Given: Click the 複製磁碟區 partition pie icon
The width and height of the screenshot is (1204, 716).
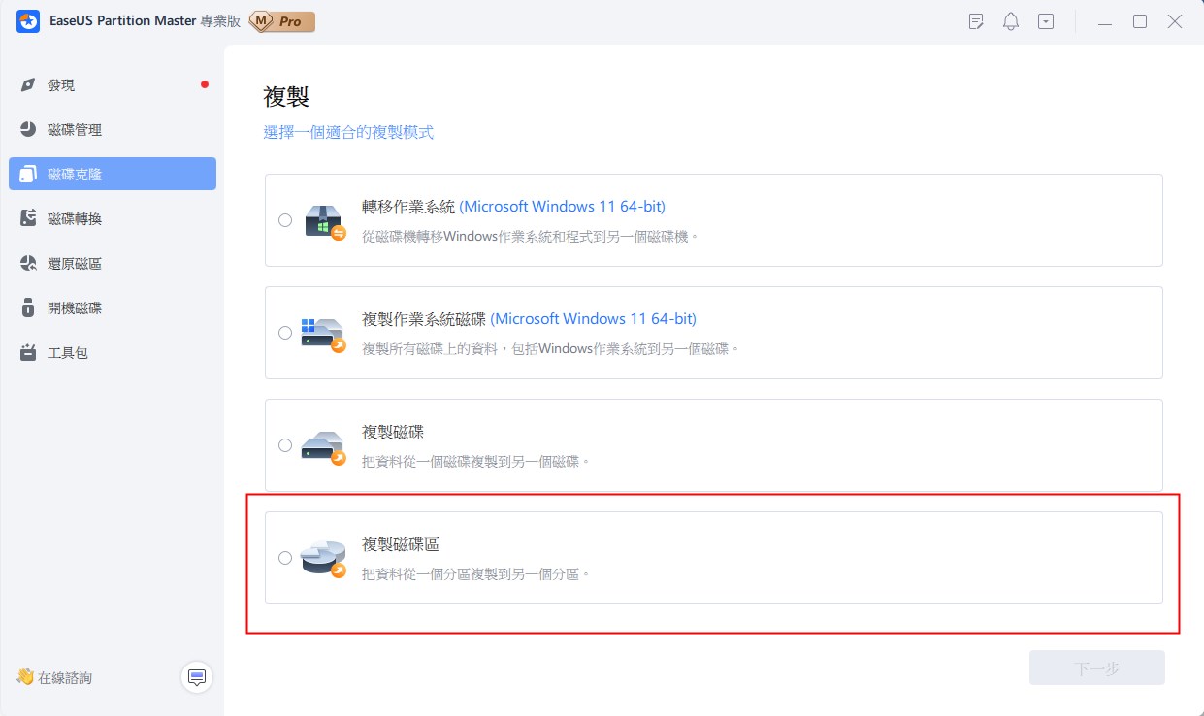Looking at the screenshot, I should pyautogui.click(x=323, y=559).
